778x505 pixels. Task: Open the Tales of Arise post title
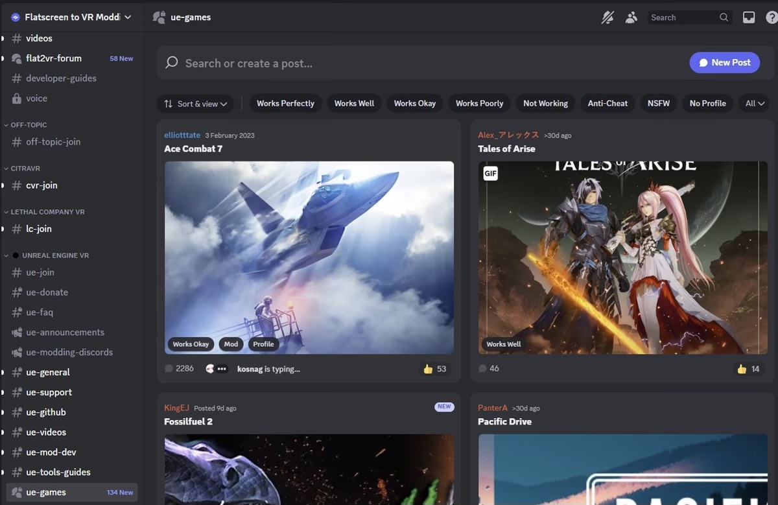[x=506, y=149]
